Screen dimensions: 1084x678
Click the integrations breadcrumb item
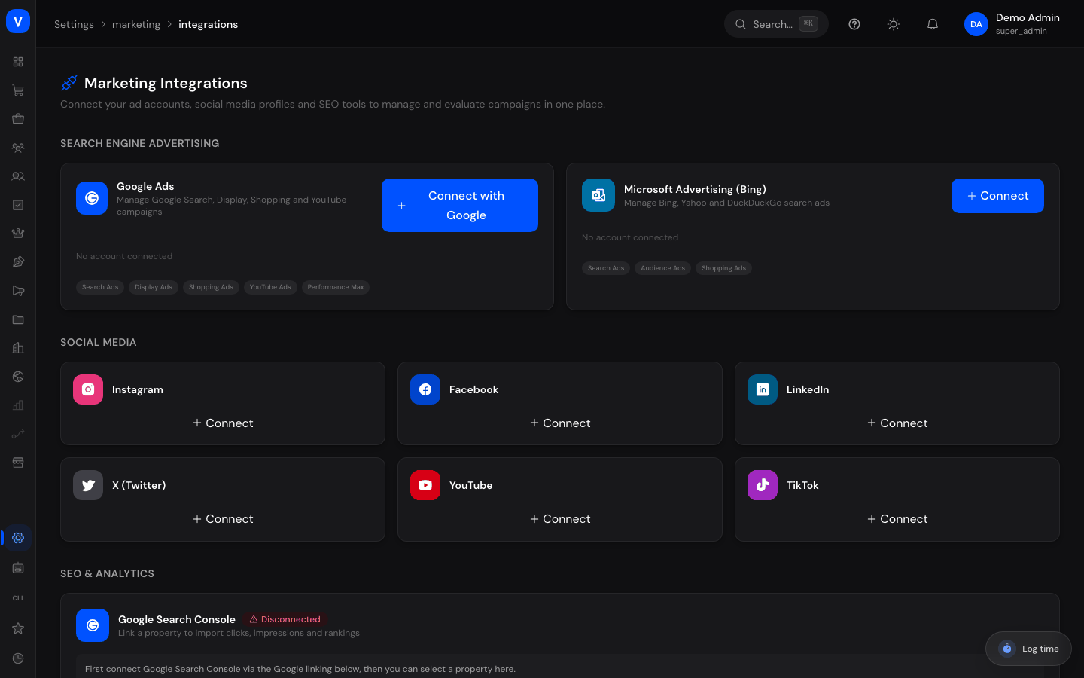click(208, 24)
